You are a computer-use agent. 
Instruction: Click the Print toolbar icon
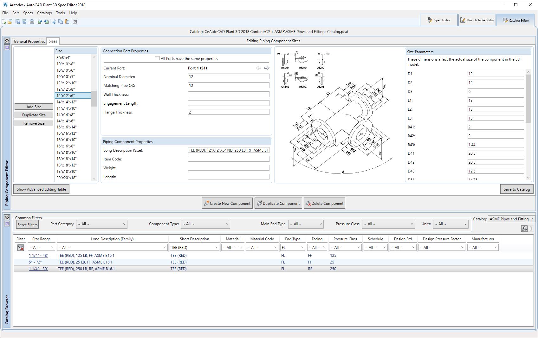(x=32, y=22)
